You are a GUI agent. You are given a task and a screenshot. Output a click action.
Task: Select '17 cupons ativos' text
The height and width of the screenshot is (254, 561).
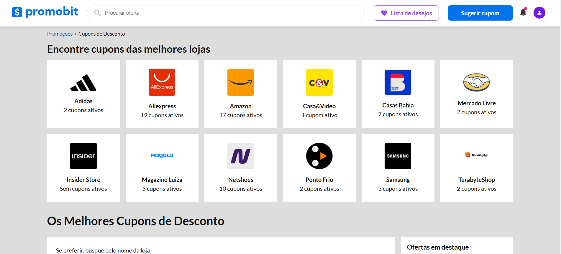241,115
